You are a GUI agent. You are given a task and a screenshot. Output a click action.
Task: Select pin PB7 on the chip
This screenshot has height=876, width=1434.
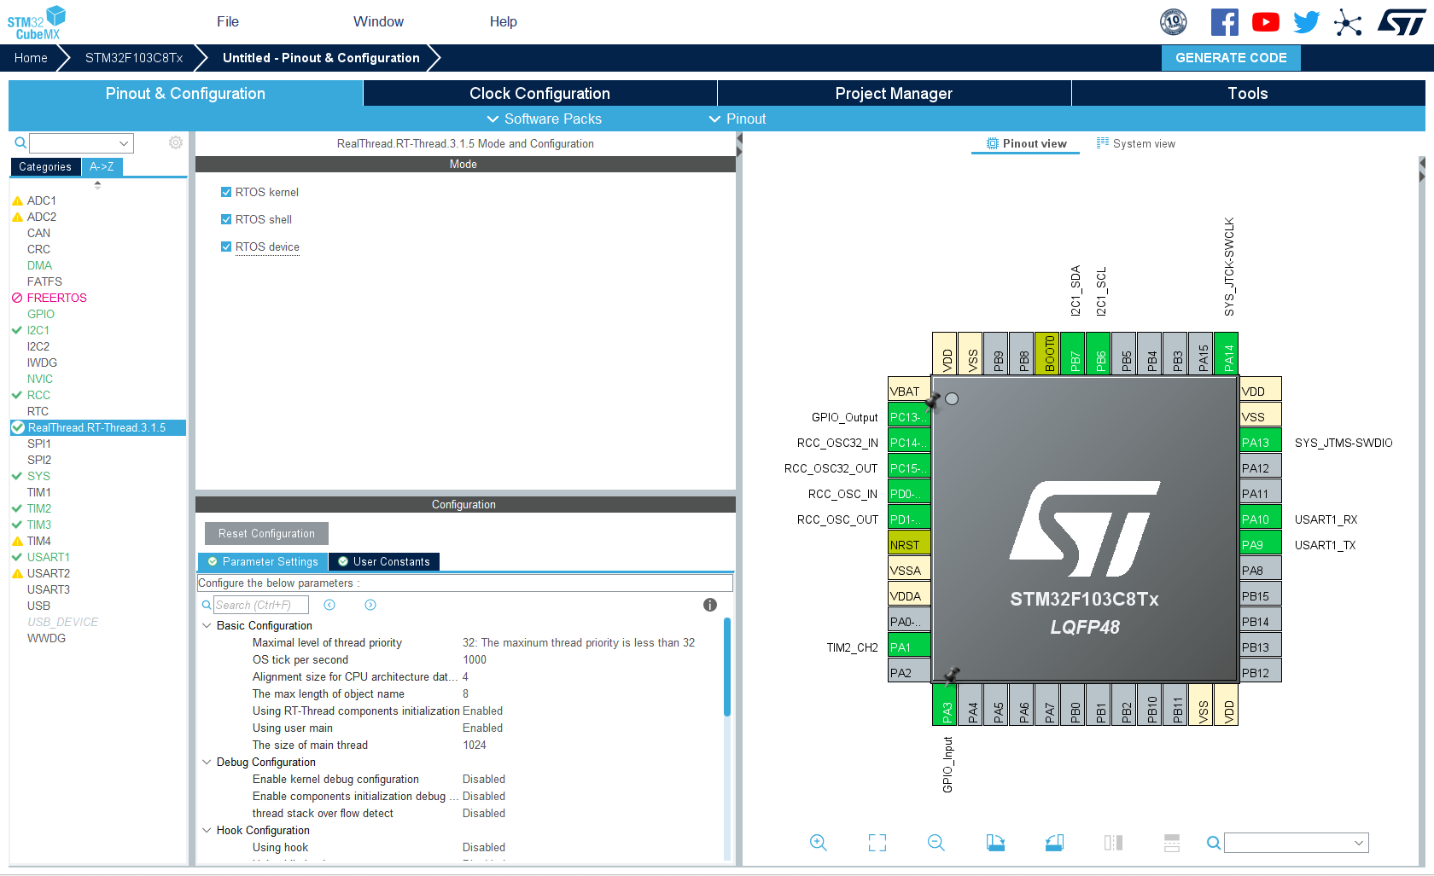pyautogui.click(x=1072, y=353)
